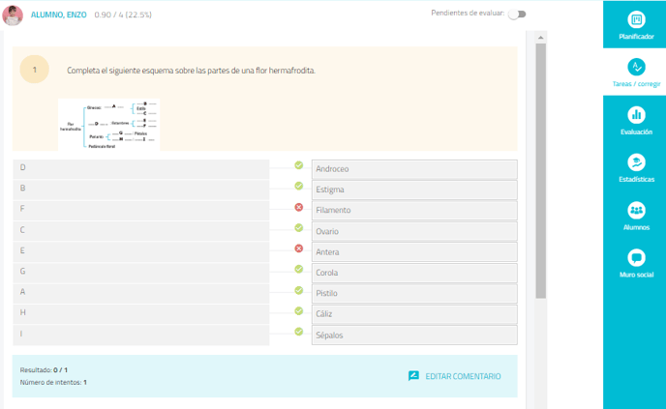The image size is (666, 409).
Task: Click Número de intentos: 1 text
Action: click(x=53, y=382)
